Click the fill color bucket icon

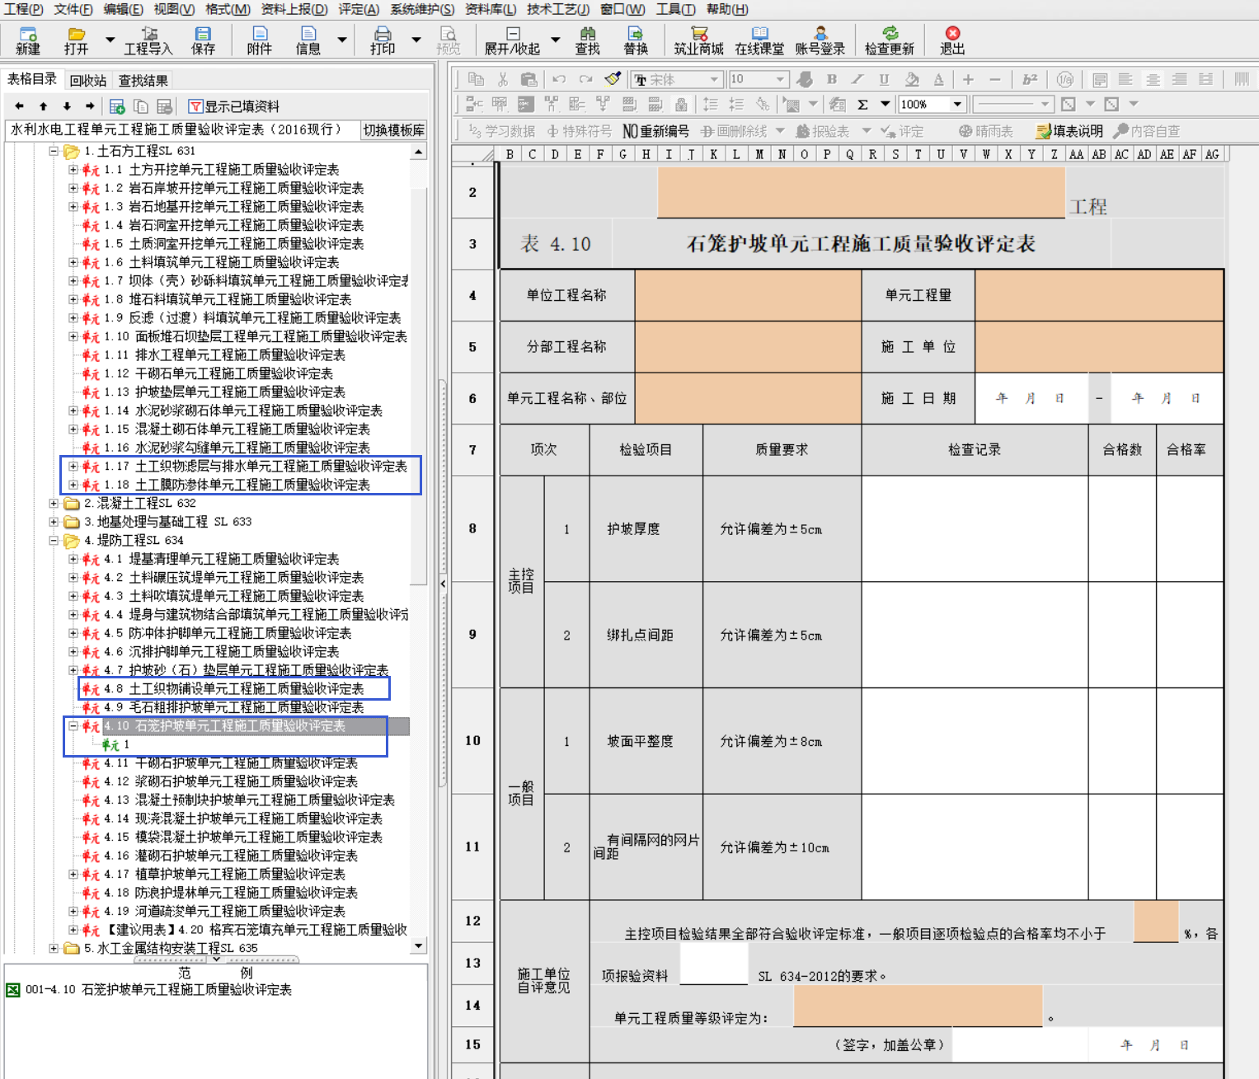(x=911, y=79)
